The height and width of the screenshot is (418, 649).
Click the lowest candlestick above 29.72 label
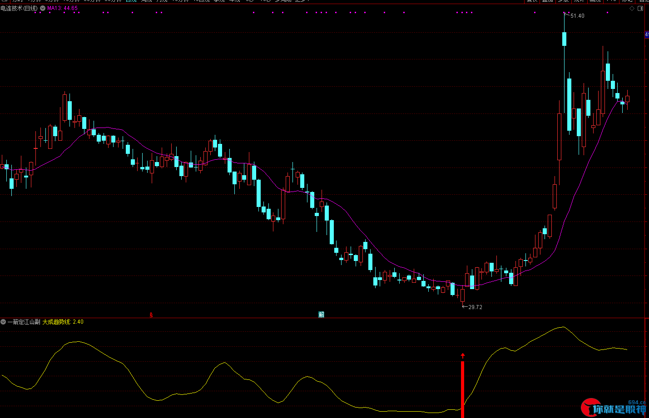(463, 295)
